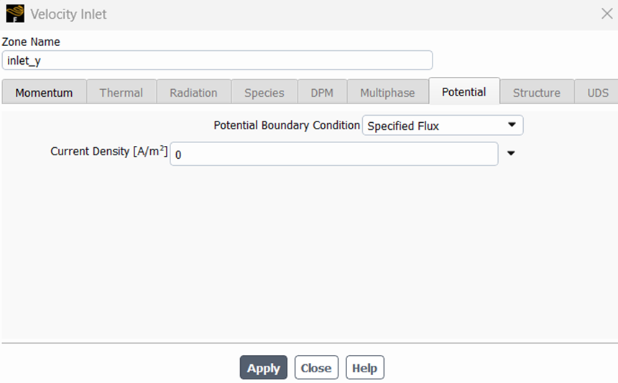
Task: Open the Structure tab
Action: (536, 93)
